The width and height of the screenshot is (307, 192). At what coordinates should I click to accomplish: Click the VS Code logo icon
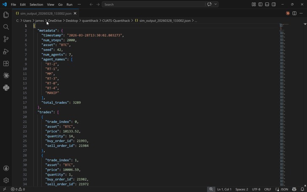4,4
